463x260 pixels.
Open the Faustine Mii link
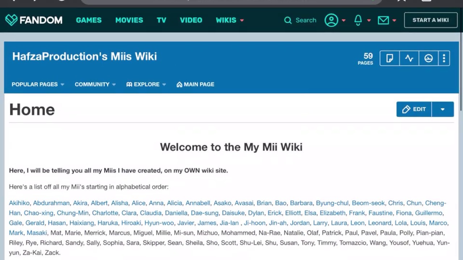[381, 213]
